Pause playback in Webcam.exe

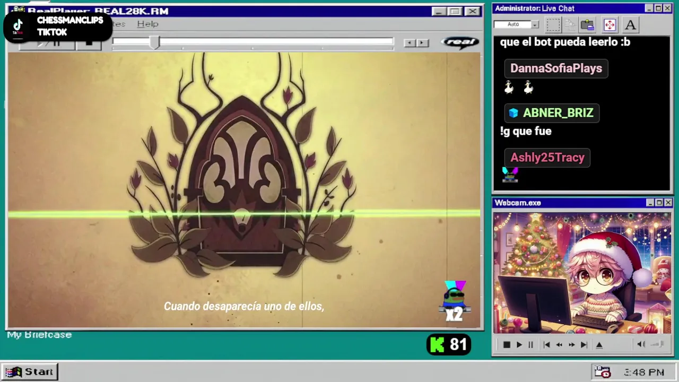click(530, 345)
